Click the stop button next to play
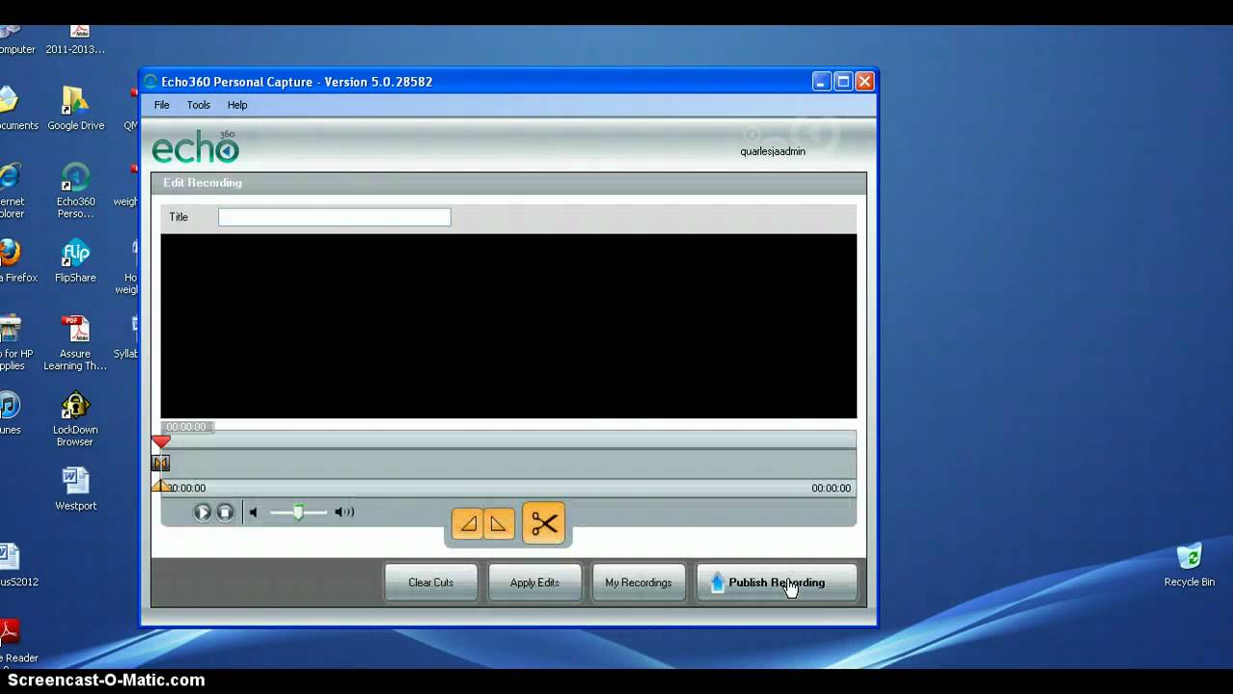 click(225, 513)
